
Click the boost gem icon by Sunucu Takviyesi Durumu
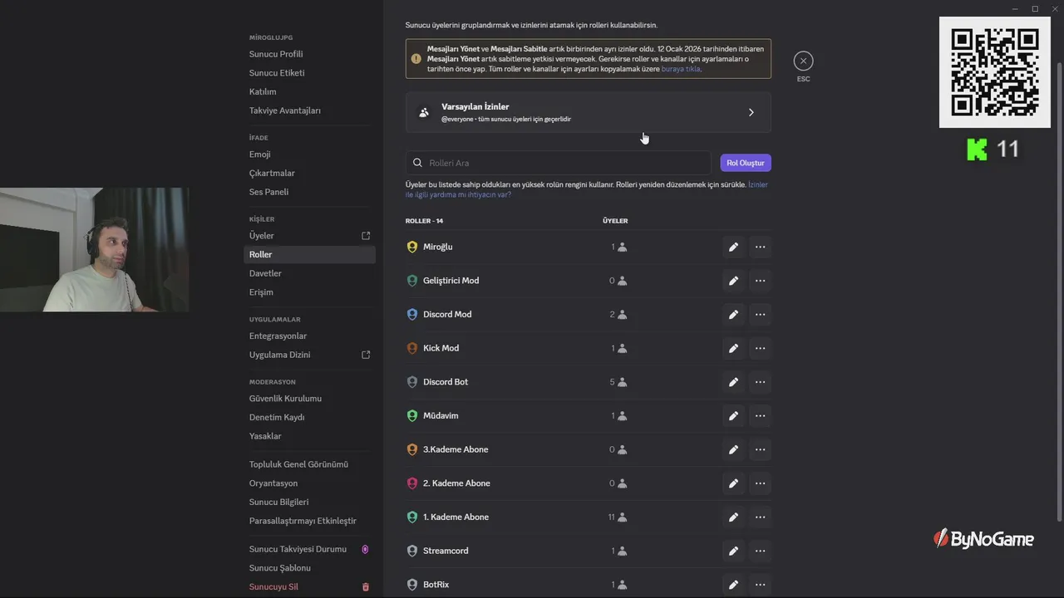366,549
